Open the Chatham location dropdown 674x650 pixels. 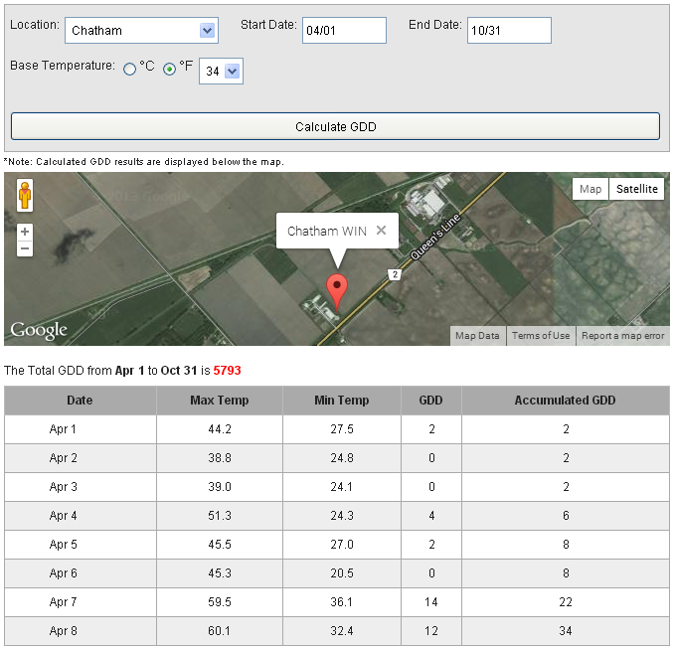141,31
